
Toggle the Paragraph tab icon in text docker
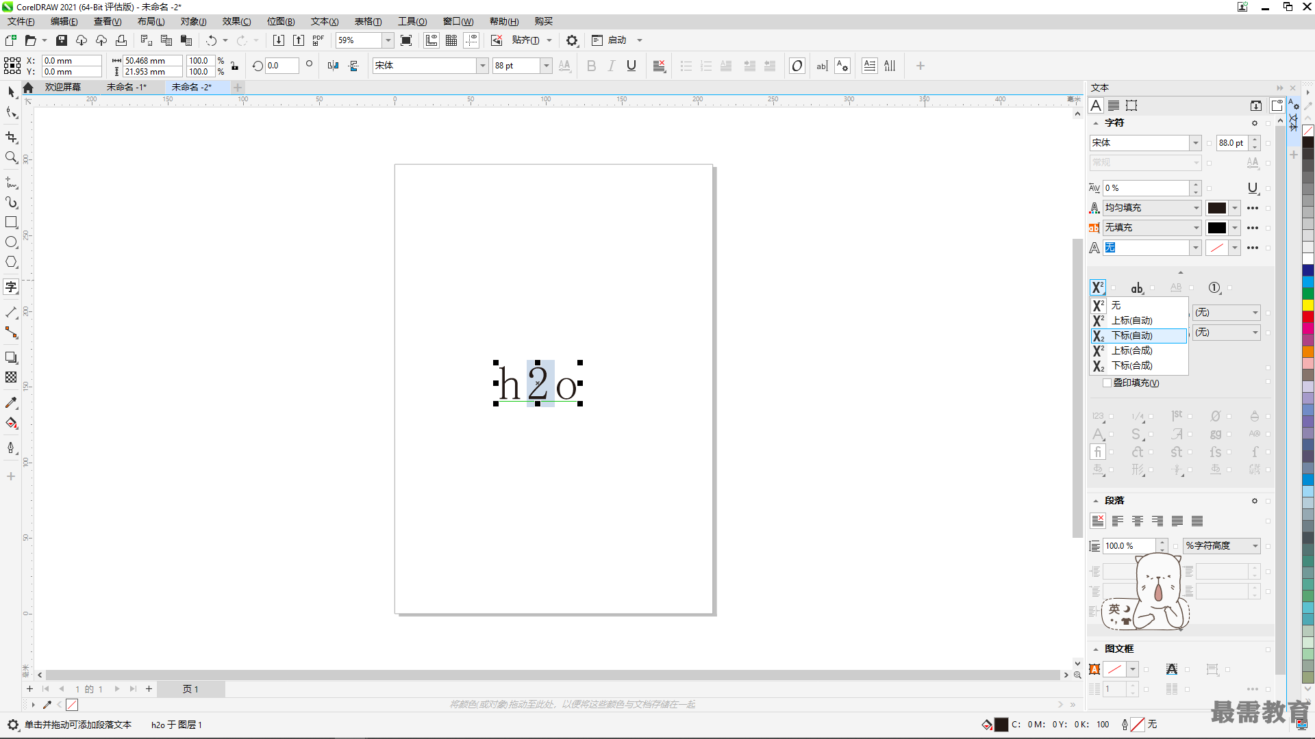pyautogui.click(x=1114, y=105)
